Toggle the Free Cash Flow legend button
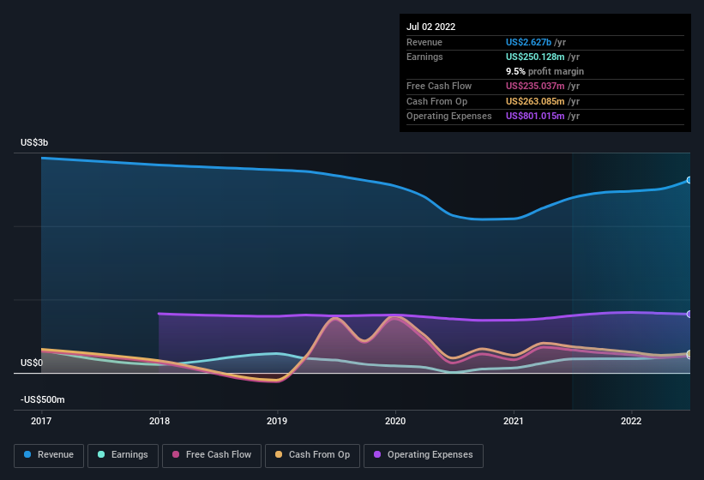The height and width of the screenshot is (480, 704). [212, 455]
